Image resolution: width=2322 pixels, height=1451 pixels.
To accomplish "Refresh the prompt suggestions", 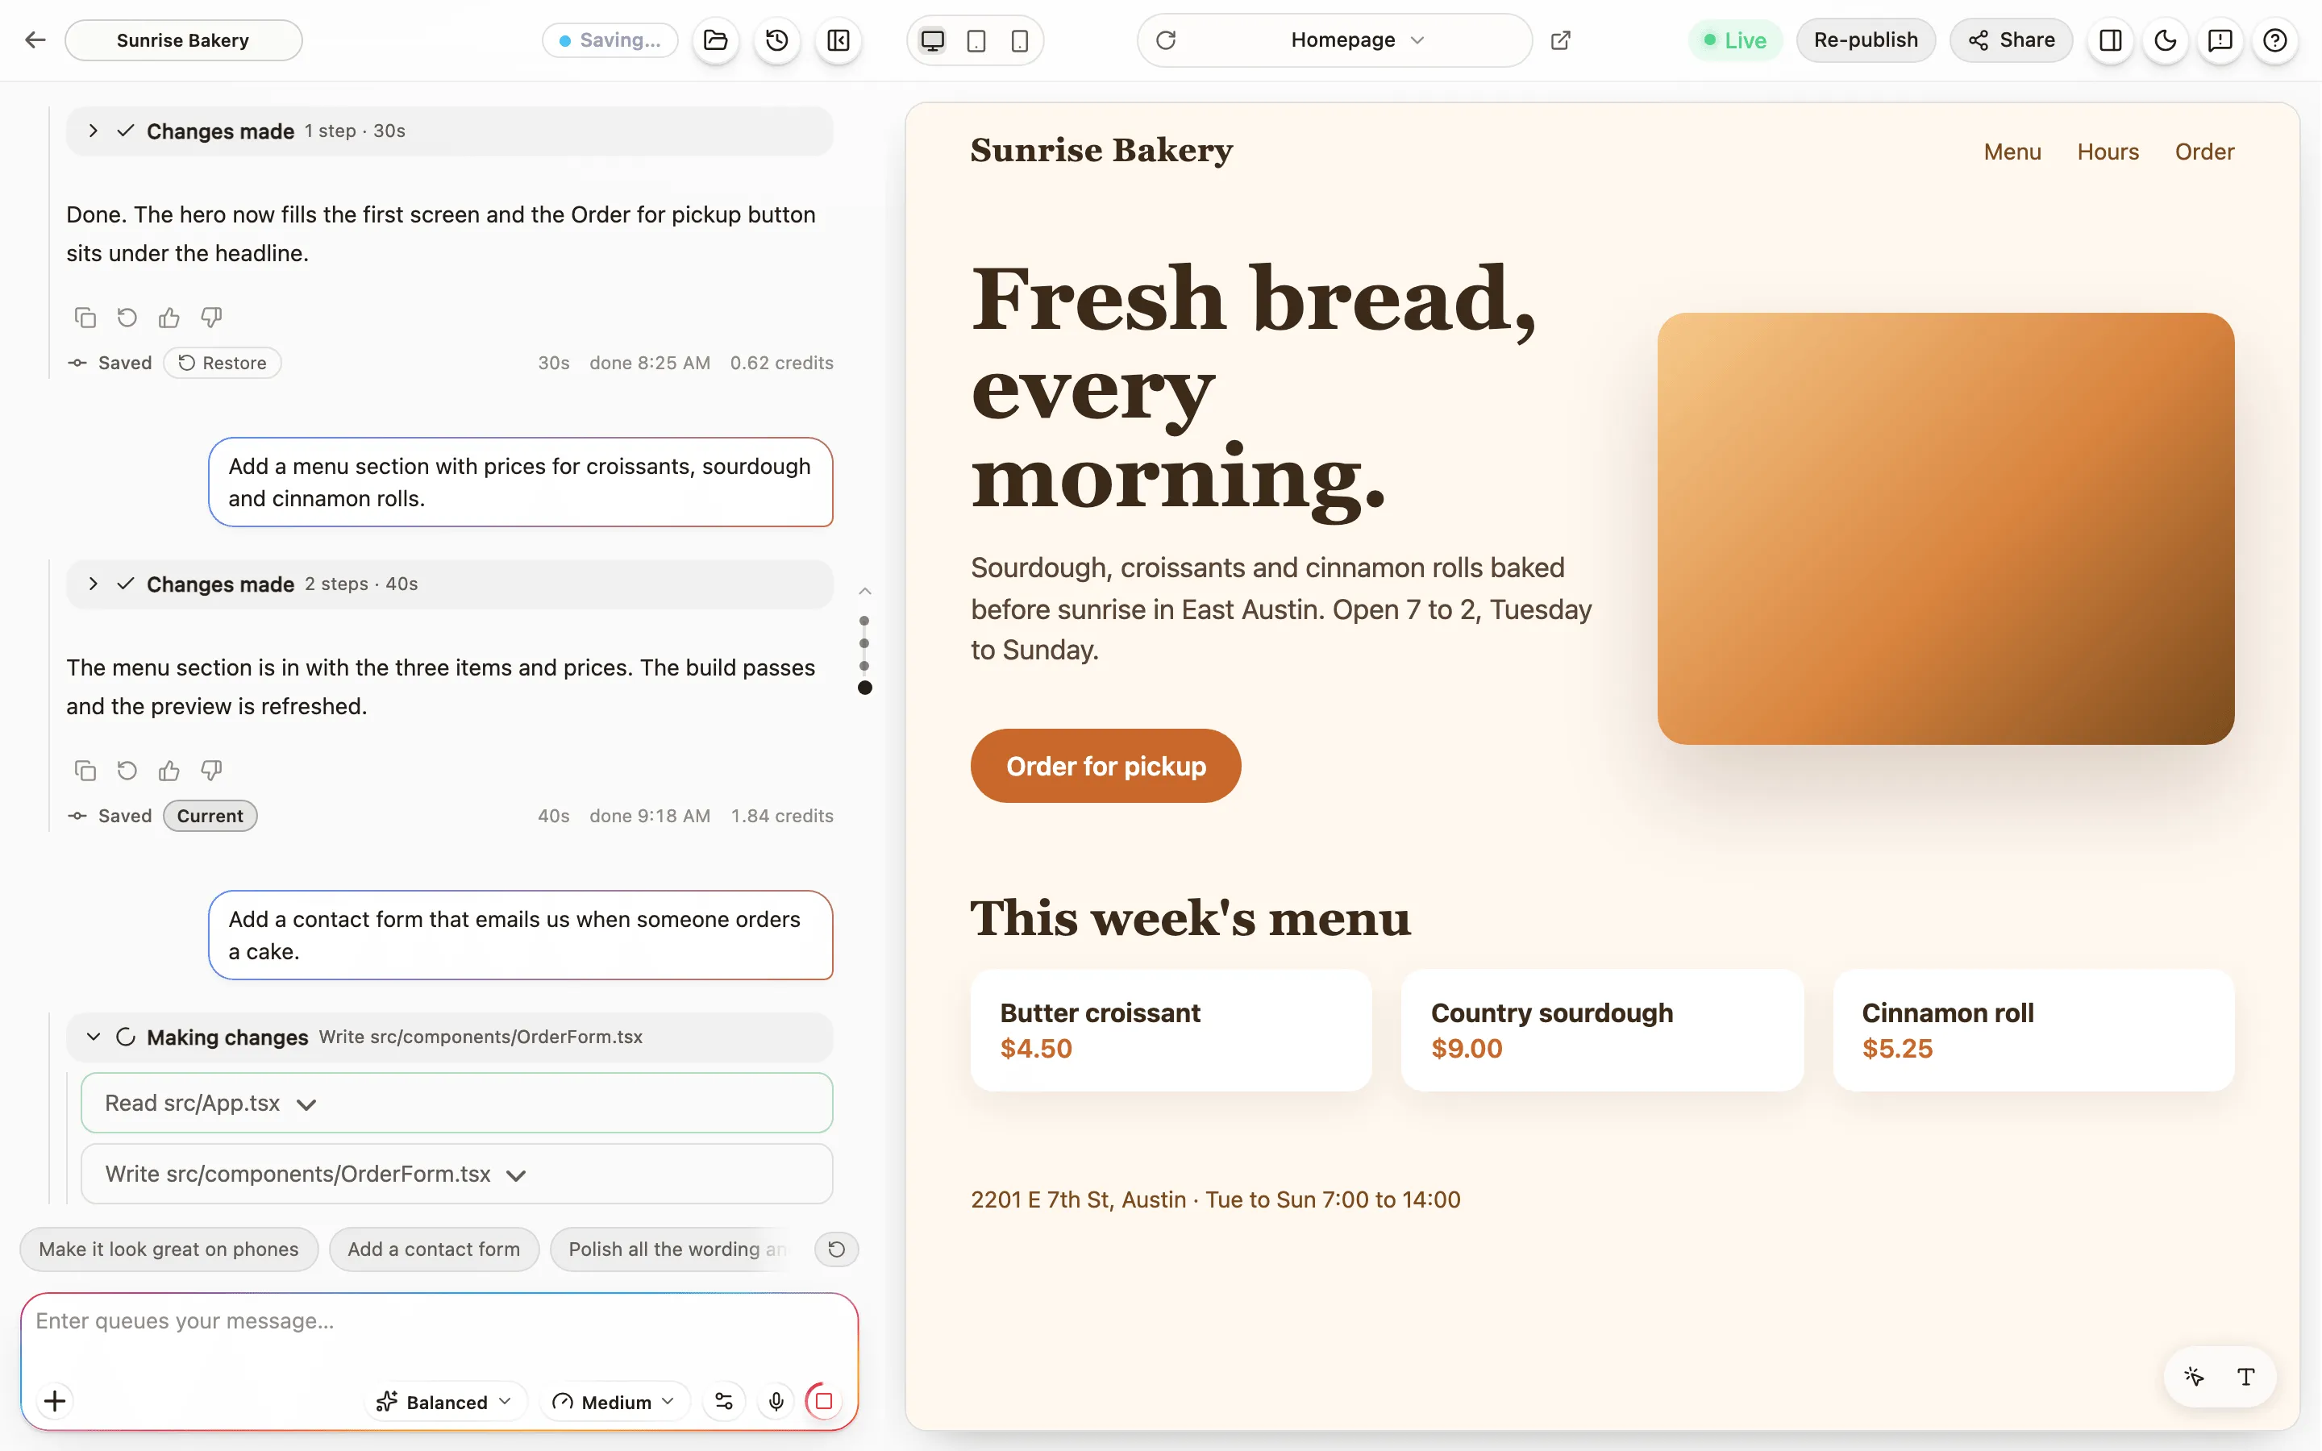I will (837, 1249).
